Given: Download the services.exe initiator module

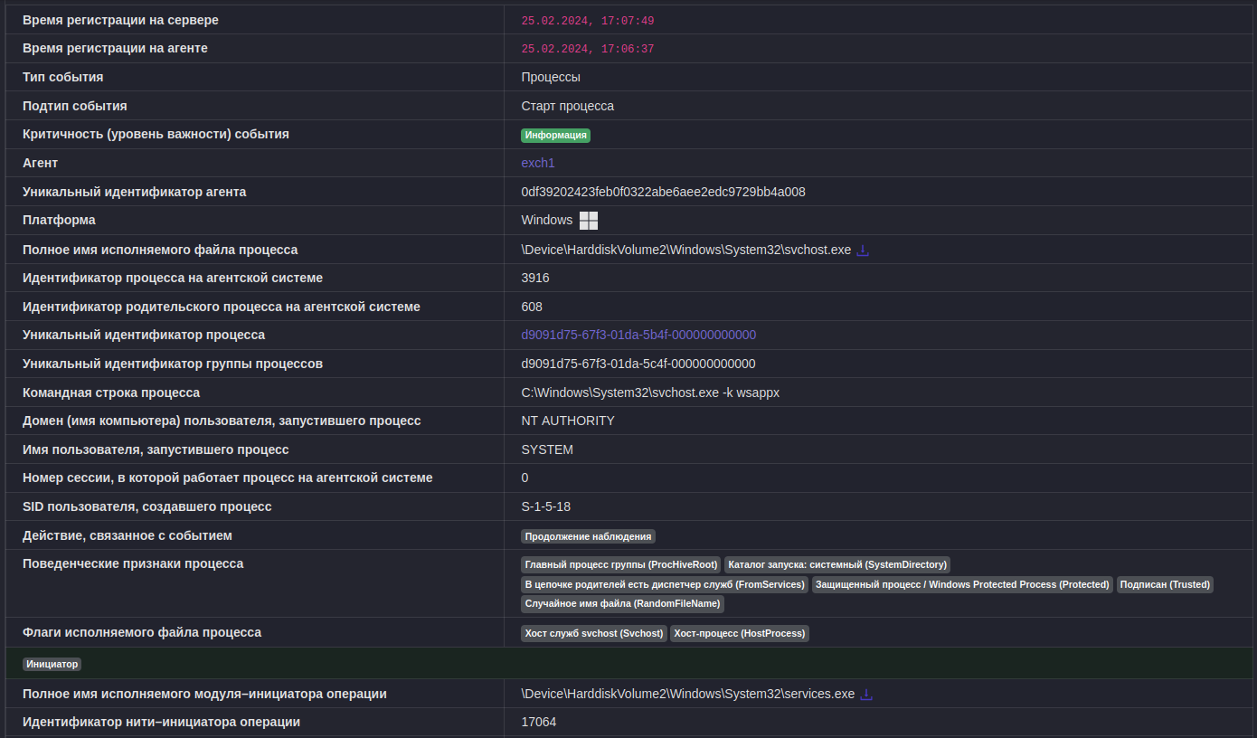Looking at the screenshot, I should tap(866, 695).
